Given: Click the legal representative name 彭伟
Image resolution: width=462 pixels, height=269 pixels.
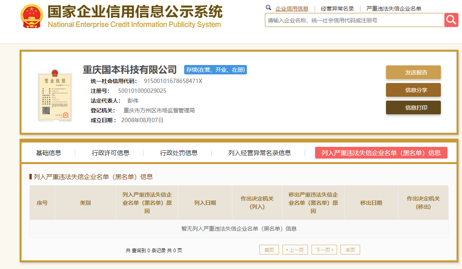Looking at the screenshot, I should pyautogui.click(x=132, y=101).
